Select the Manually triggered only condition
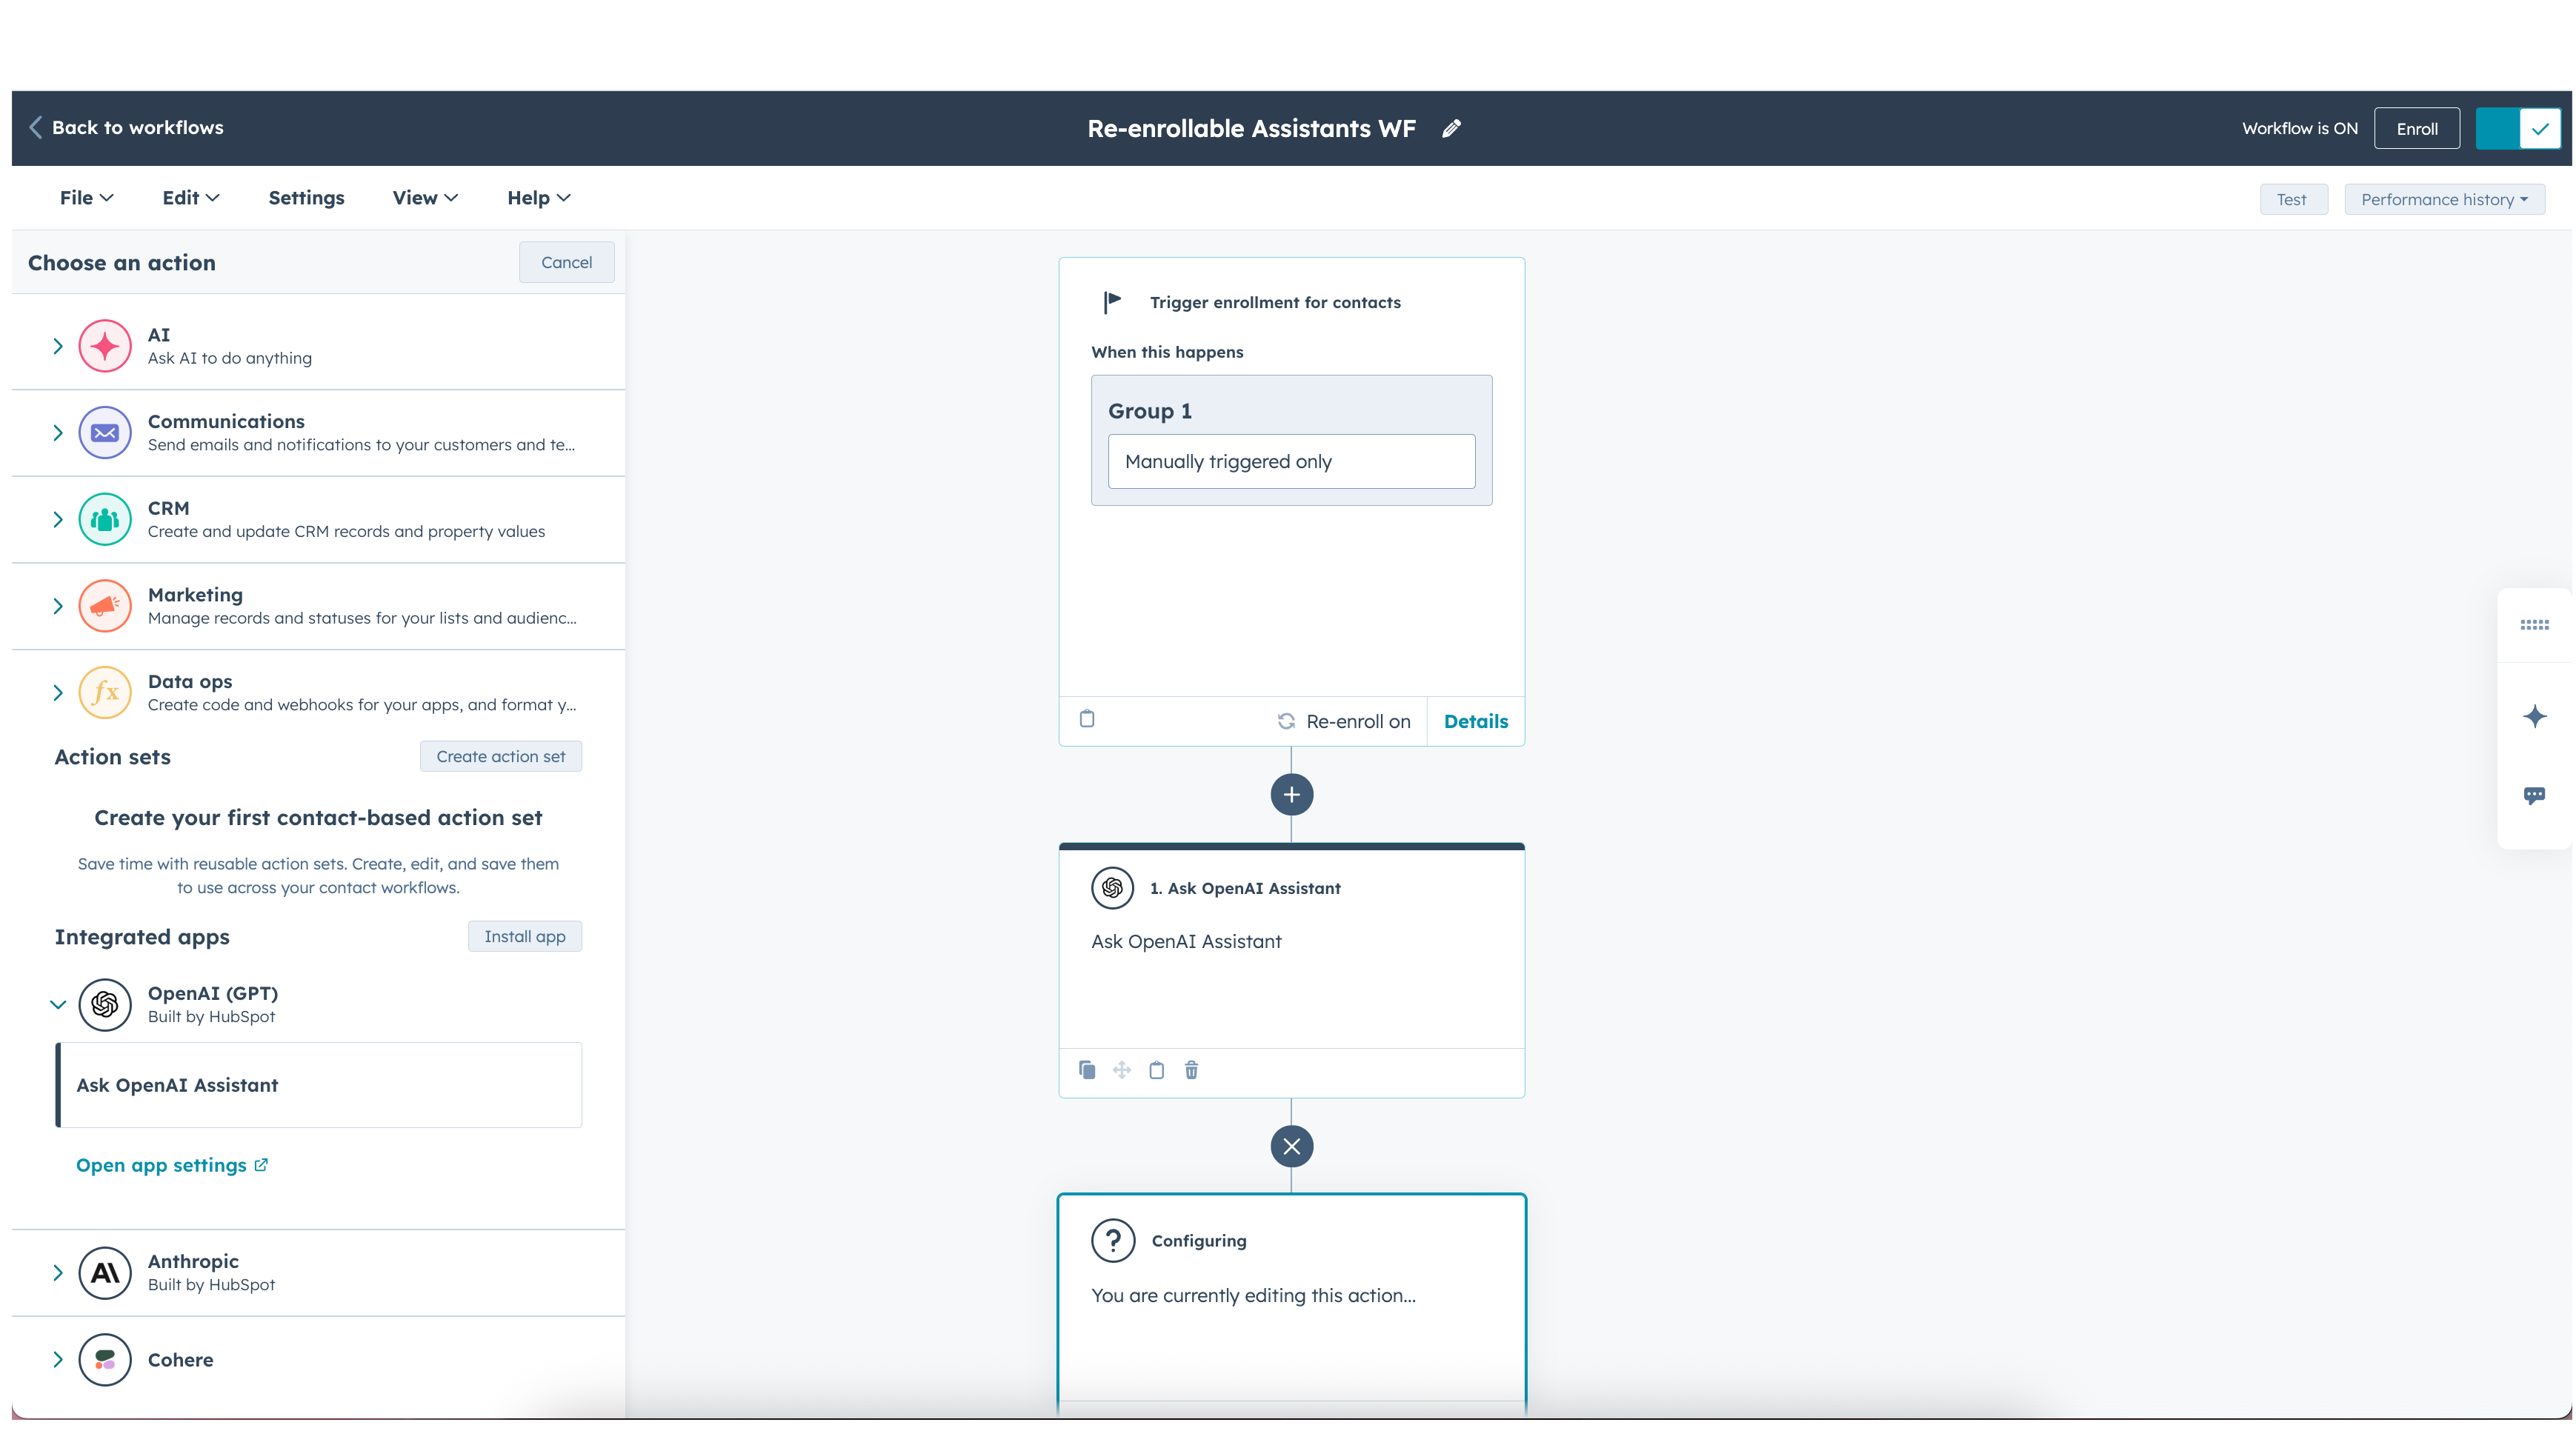This screenshot has width=2576, height=1448. coord(1291,461)
